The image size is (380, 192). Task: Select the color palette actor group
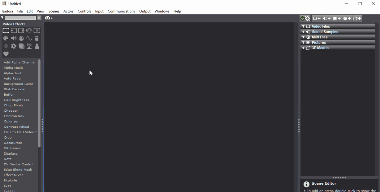coord(6,38)
